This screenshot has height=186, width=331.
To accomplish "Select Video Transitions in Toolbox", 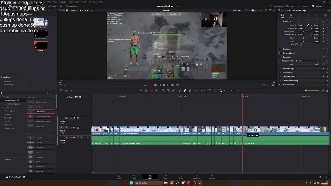I will tap(12, 100).
